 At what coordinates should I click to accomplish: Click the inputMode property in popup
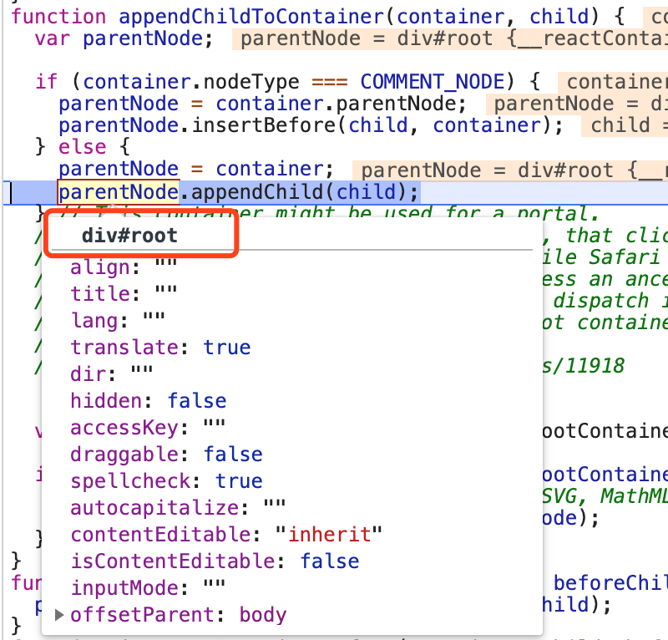coord(148,588)
